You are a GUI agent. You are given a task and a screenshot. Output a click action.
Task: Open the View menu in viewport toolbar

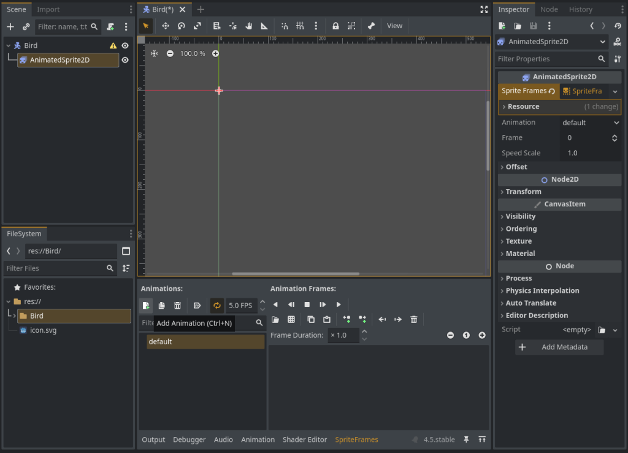pos(394,26)
